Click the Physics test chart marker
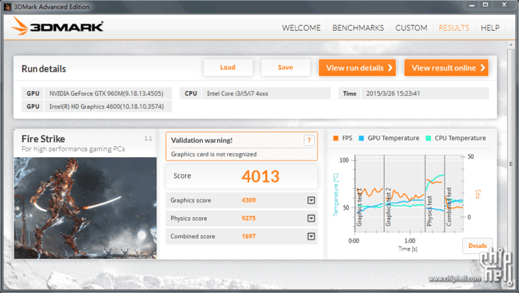 430,211
